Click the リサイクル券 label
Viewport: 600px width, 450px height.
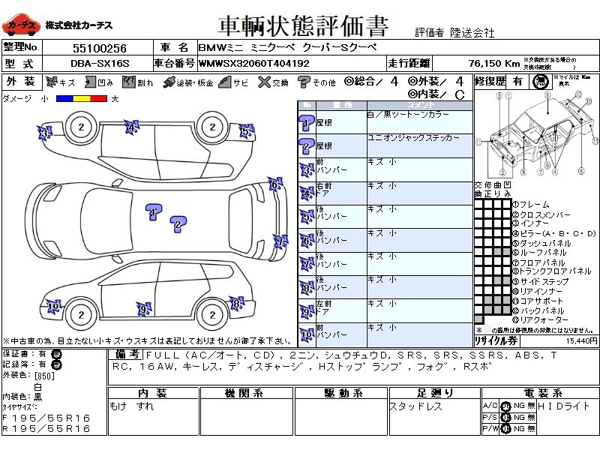[497, 340]
